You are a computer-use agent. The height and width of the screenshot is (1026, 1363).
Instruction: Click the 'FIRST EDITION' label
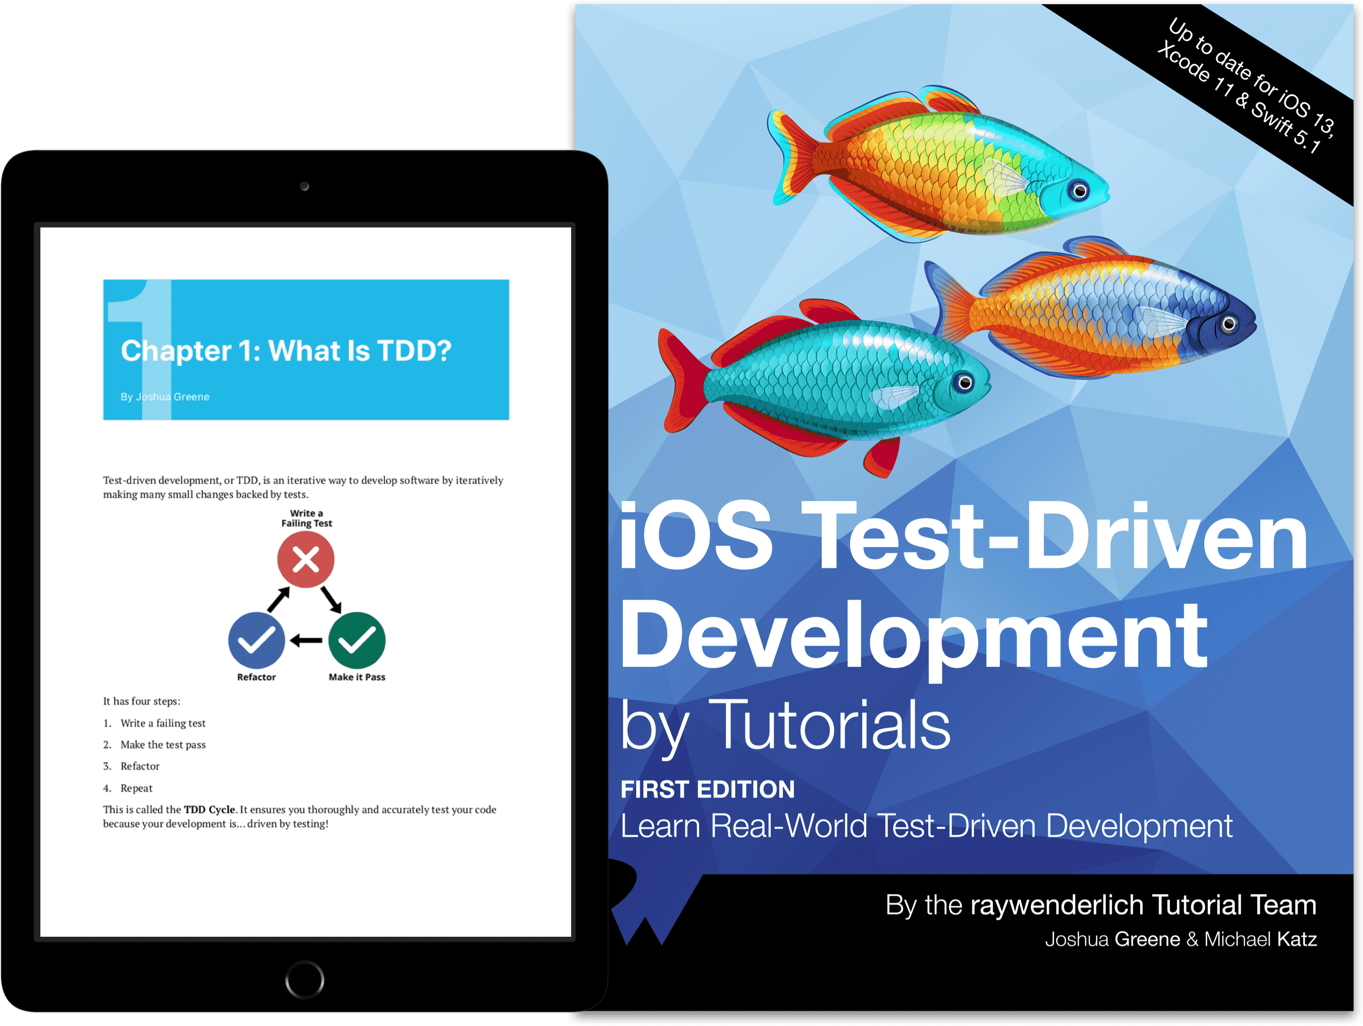pos(707,790)
